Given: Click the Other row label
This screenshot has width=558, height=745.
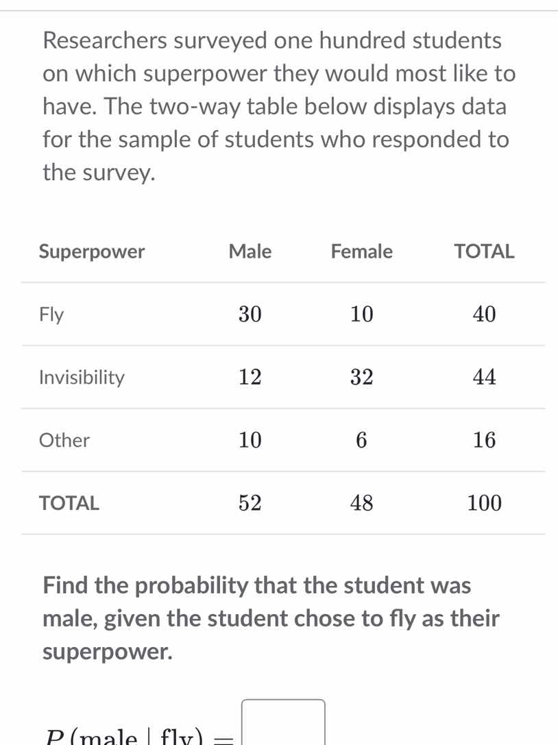Looking at the screenshot, I should [63, 440].
